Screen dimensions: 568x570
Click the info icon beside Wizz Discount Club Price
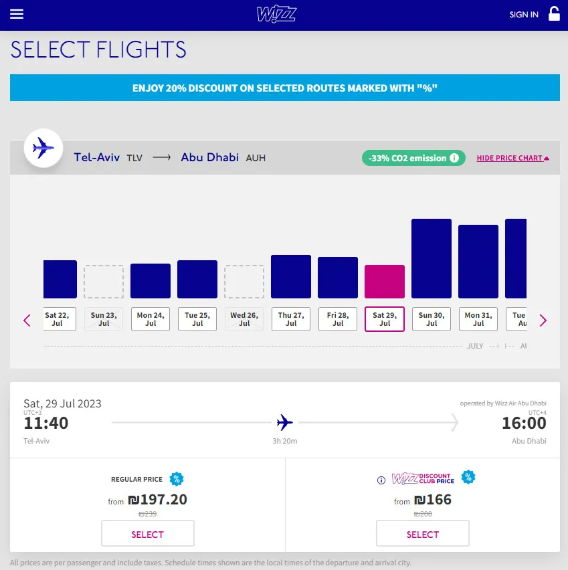[x=380, y=479]
